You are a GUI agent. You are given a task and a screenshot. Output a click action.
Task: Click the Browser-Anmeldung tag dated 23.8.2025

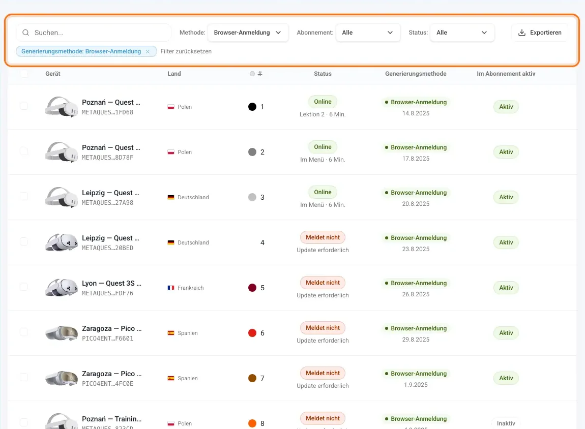pos(416,238)
